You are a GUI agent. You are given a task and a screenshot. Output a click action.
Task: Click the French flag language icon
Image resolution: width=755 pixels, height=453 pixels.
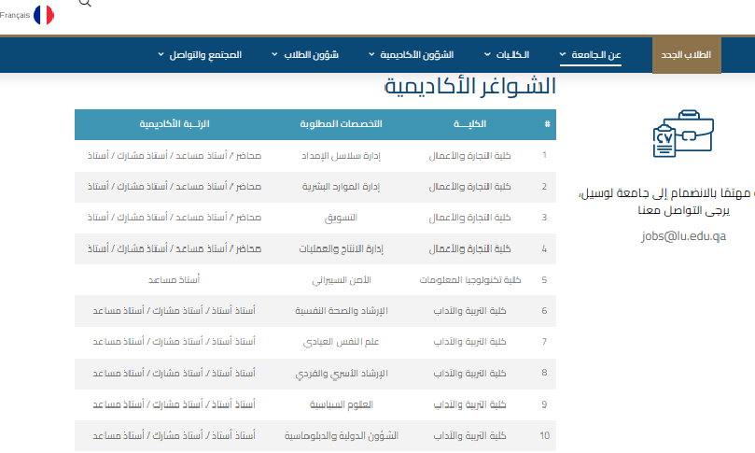(x=43, y=14)
